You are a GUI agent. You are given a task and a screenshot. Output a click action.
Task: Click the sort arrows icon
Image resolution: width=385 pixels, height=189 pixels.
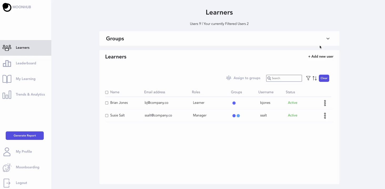(315, 78)
